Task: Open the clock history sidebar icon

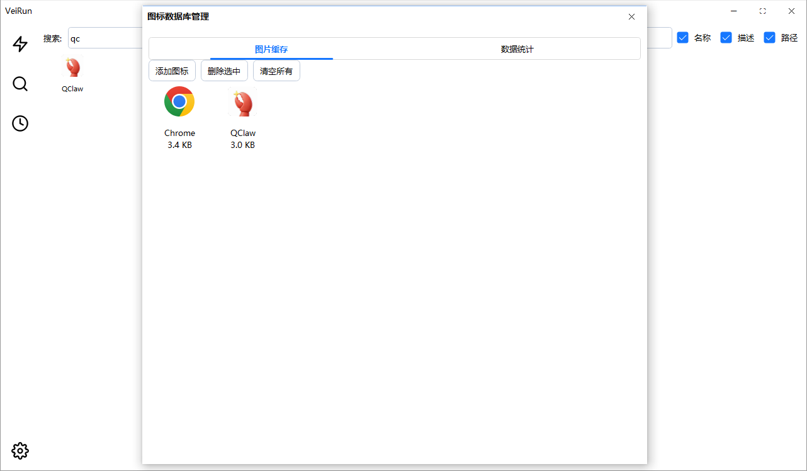Action: pyautogui.click(x=20, y=123)
